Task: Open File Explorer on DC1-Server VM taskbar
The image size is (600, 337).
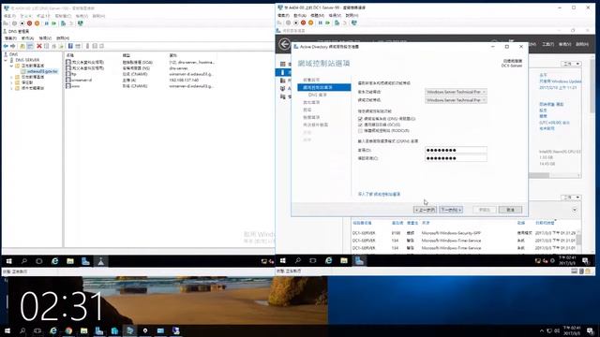Action: pyautogui.click(x=344, y=260)
